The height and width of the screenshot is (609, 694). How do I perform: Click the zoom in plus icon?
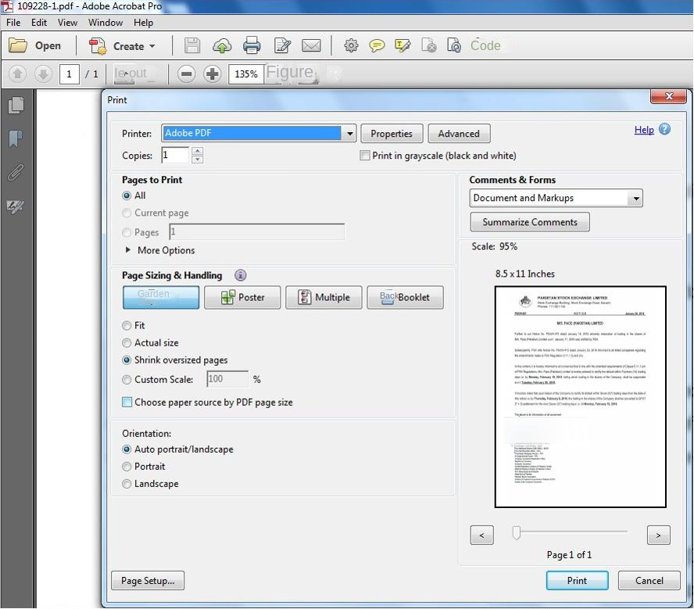212,74
